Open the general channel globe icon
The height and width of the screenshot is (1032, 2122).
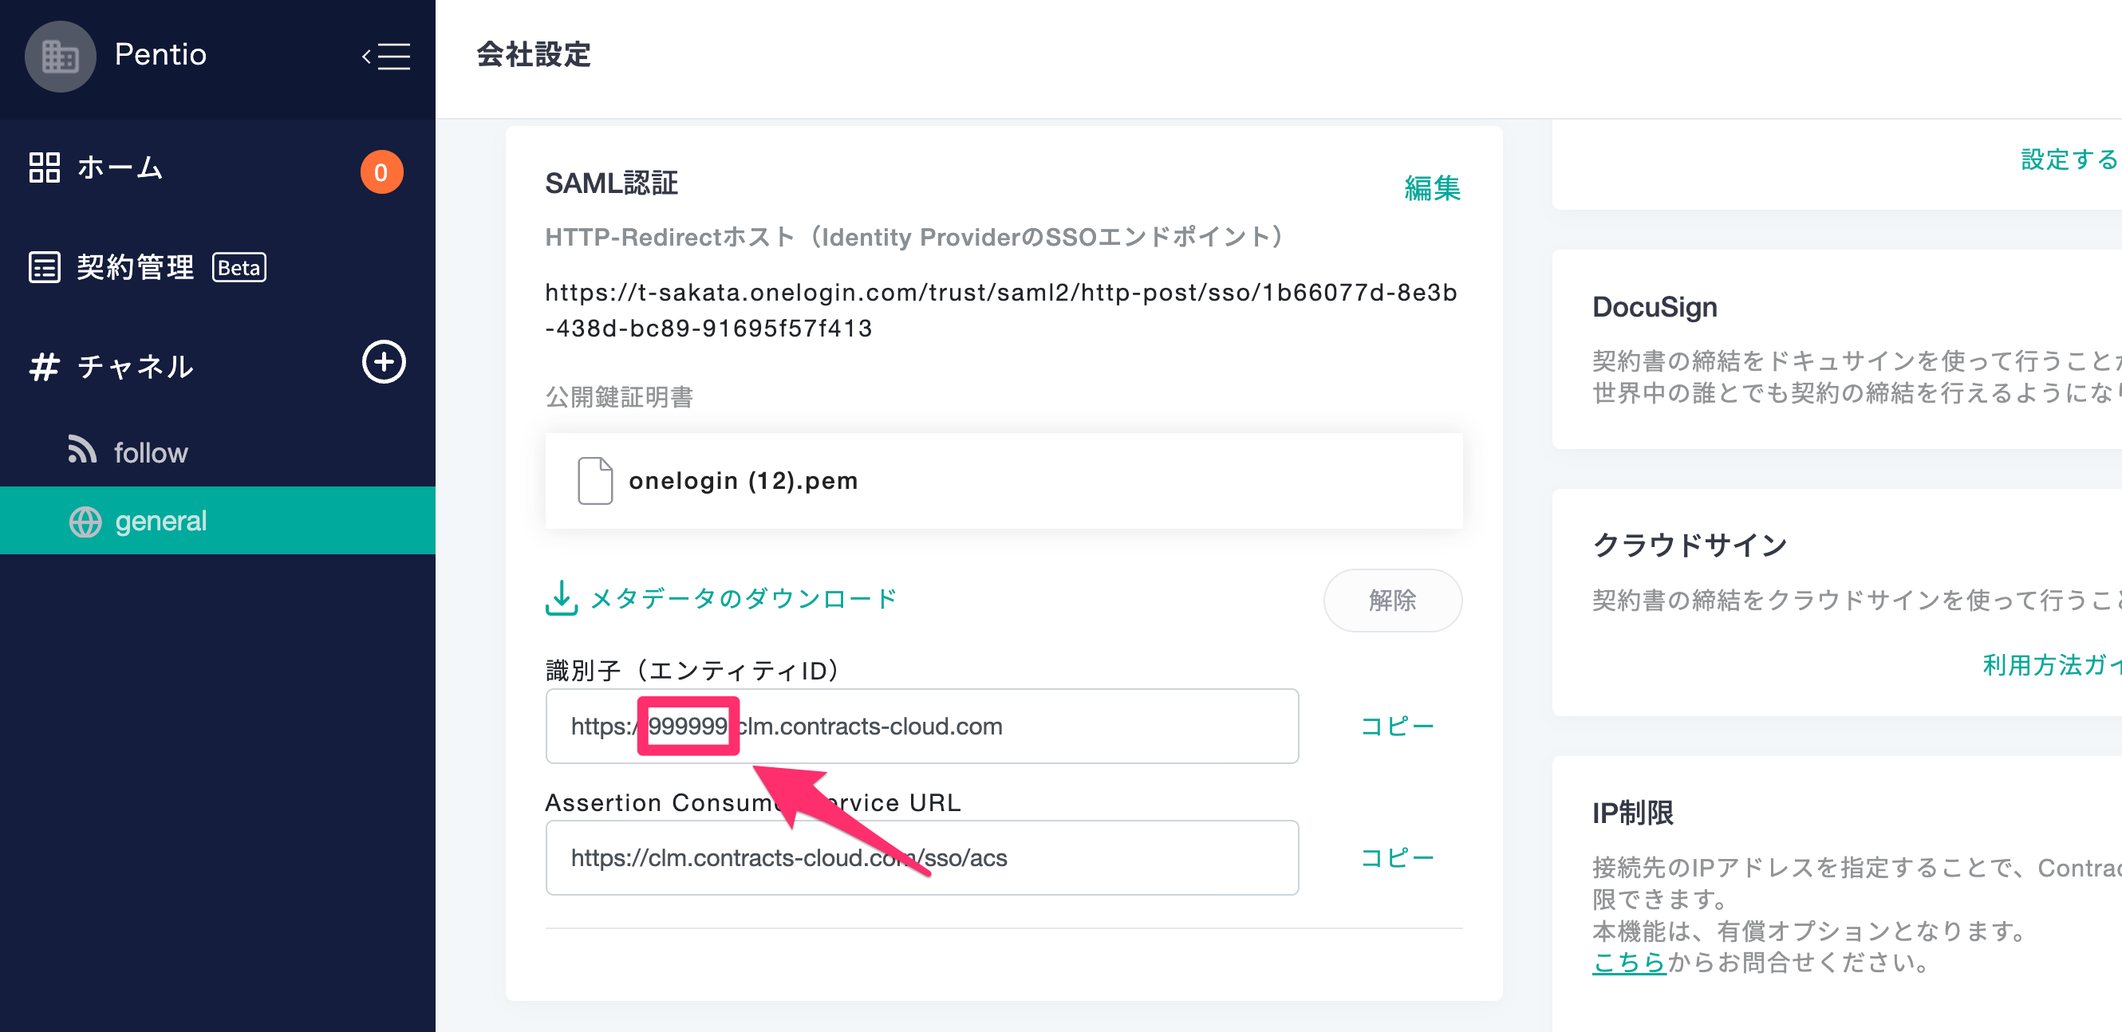pyautogui.click(x=85, y=522)
